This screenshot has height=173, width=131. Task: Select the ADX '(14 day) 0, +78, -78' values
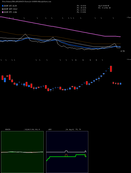[73, 129]
